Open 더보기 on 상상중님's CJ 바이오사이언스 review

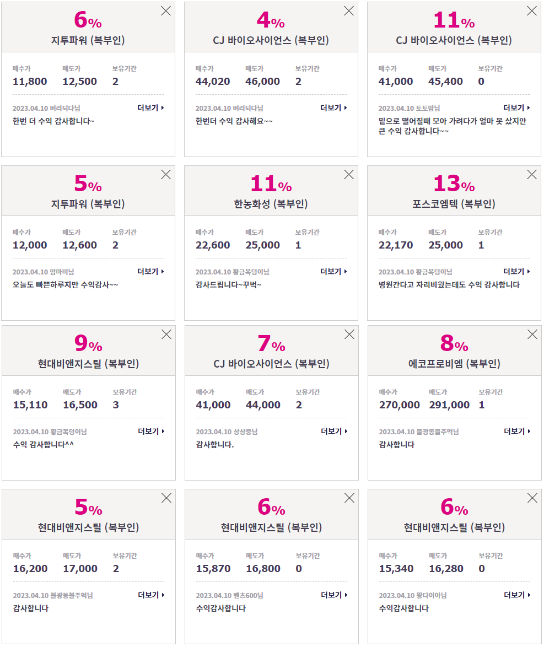335,431
